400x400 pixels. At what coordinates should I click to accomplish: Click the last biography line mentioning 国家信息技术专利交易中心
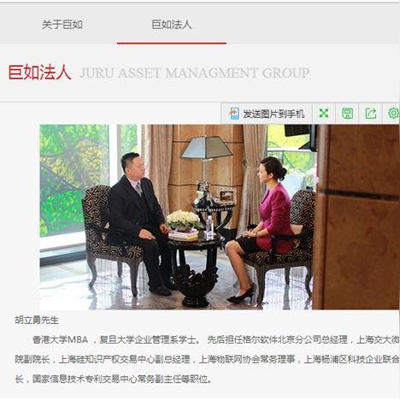[114, 379]
